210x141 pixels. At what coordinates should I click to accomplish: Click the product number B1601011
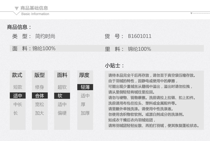(x=140, y=36)
